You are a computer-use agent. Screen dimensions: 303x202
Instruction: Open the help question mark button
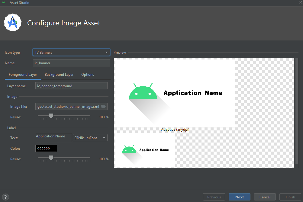point(5,197)
